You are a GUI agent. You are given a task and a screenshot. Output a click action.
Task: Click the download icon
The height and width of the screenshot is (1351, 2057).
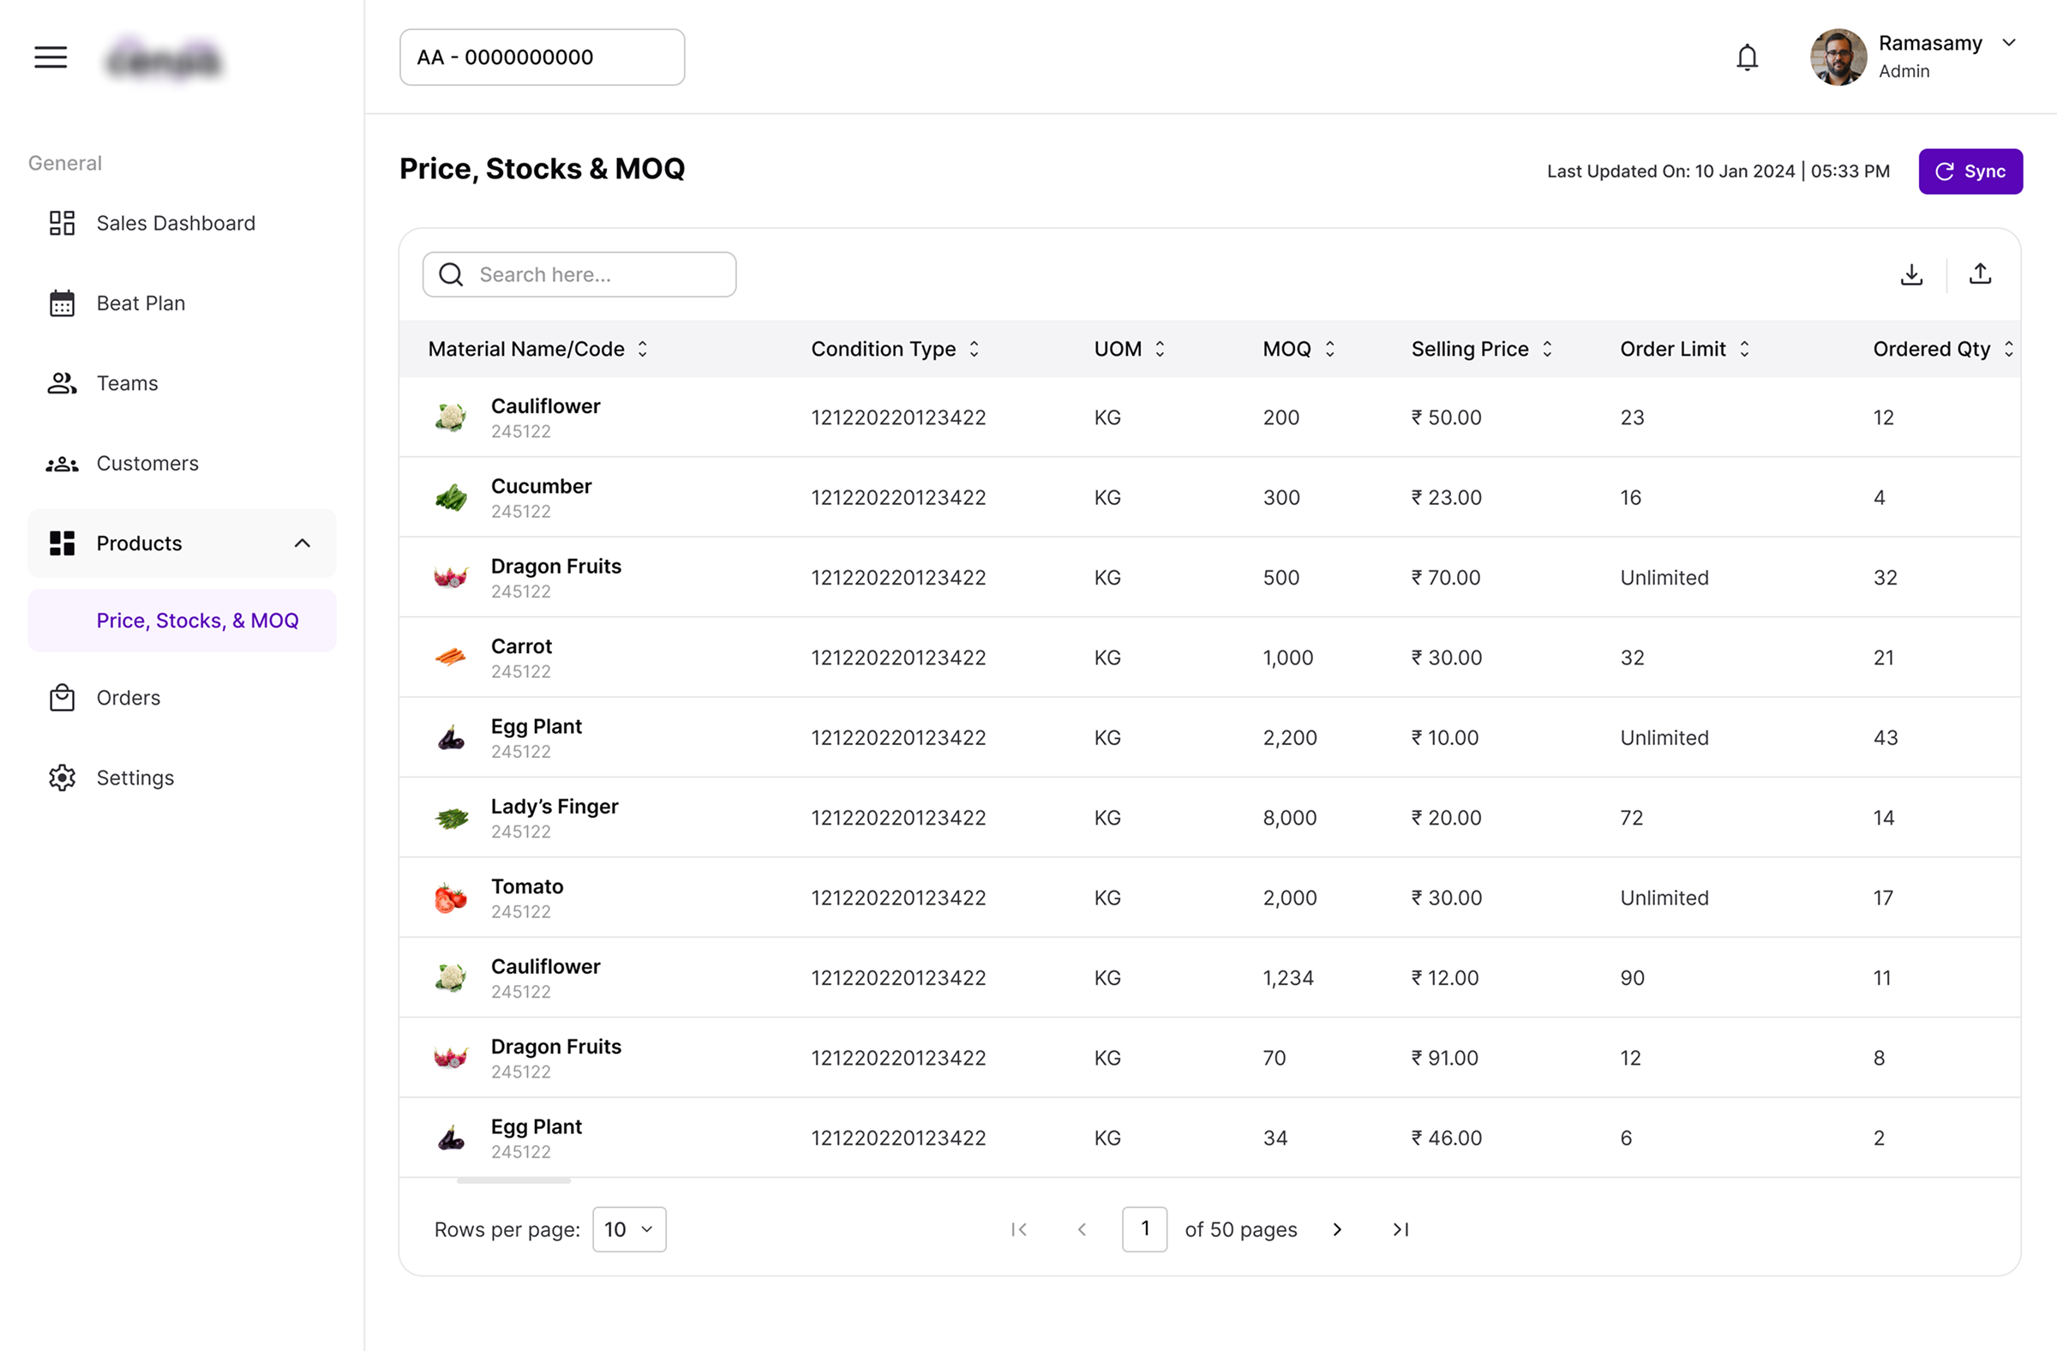[1911, 275]
